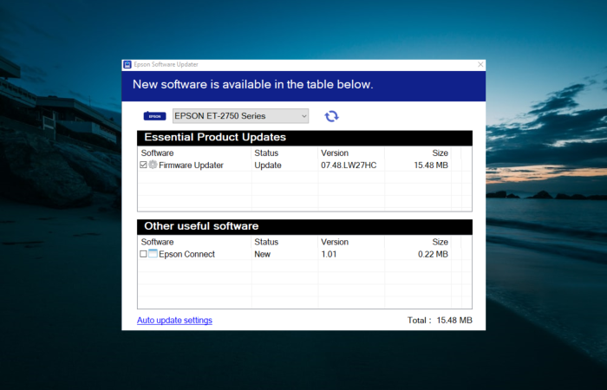Click Software column header in Other useful software
Screen dimensions: 607x390
(x=157, y=242)
